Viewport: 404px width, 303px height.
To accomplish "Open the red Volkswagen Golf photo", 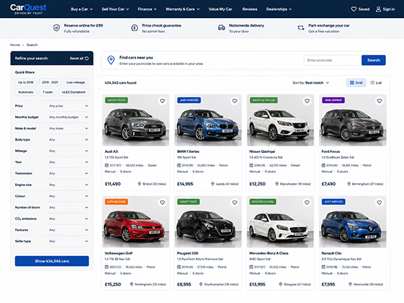I will click(136, 222).
